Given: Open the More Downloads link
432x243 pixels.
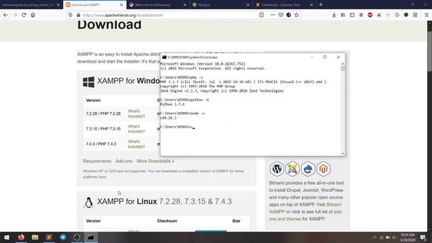Looking at the screenshot, I should 155,161.
